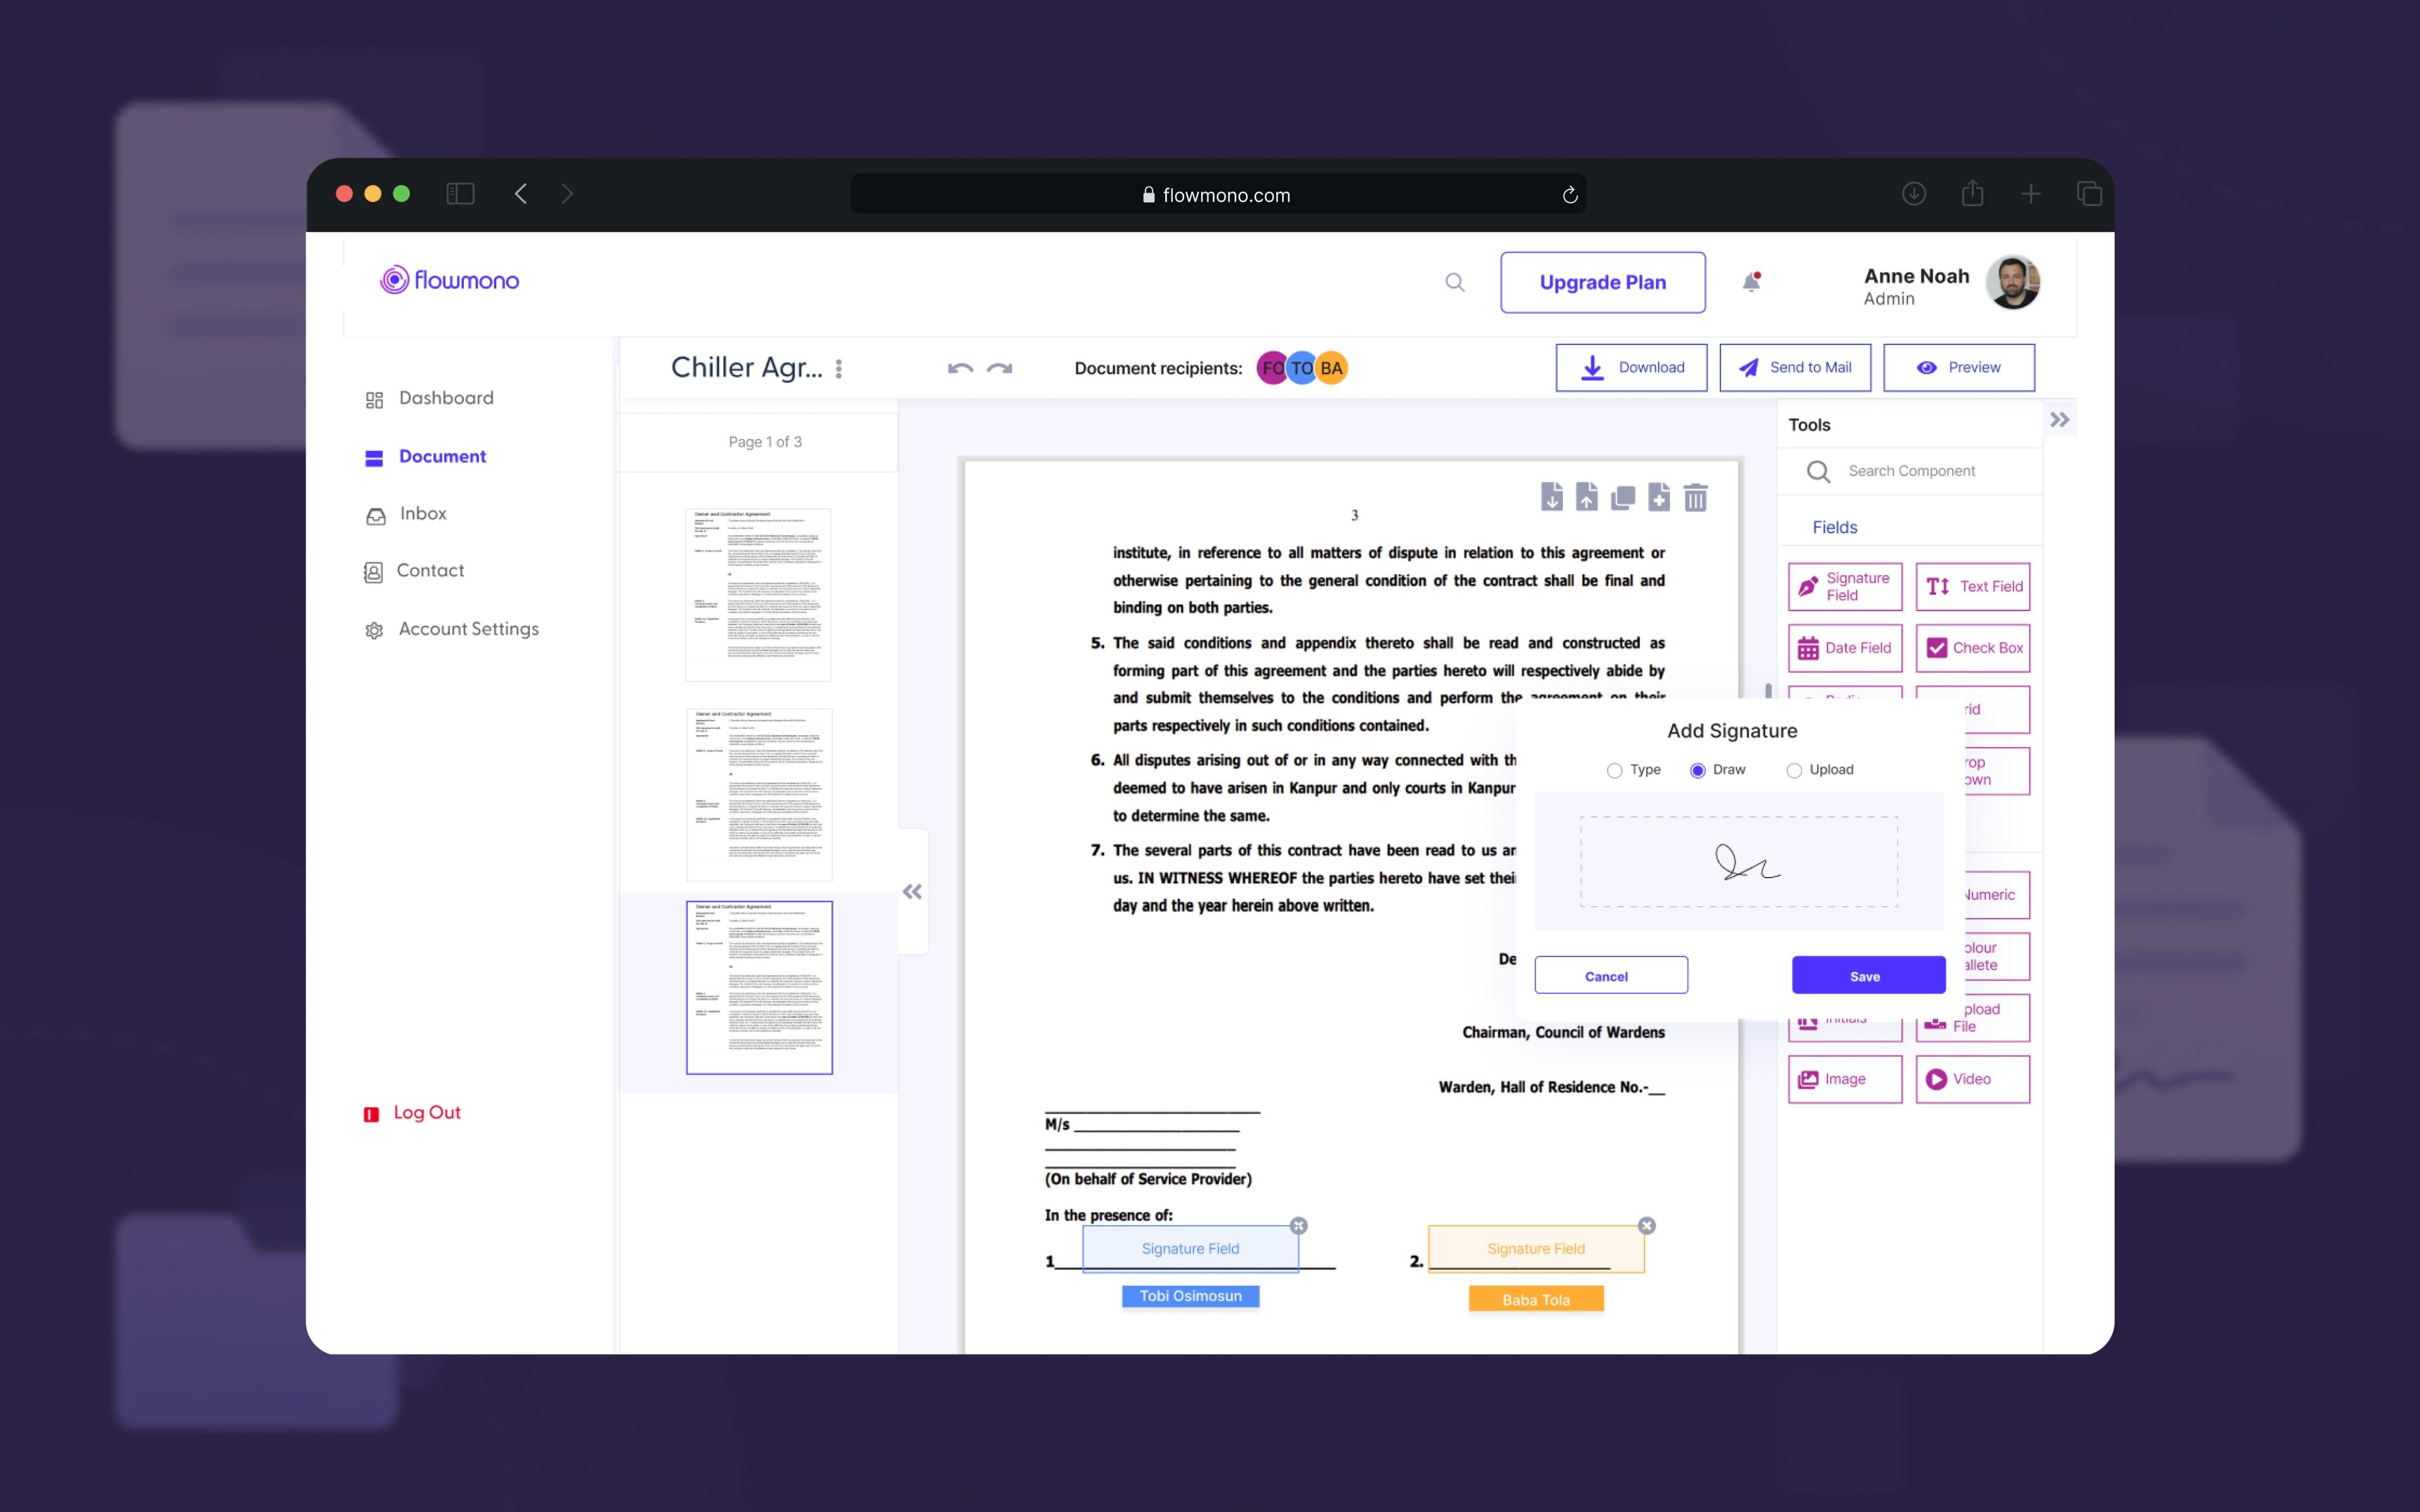Redo the last action

click(1000, 368)
